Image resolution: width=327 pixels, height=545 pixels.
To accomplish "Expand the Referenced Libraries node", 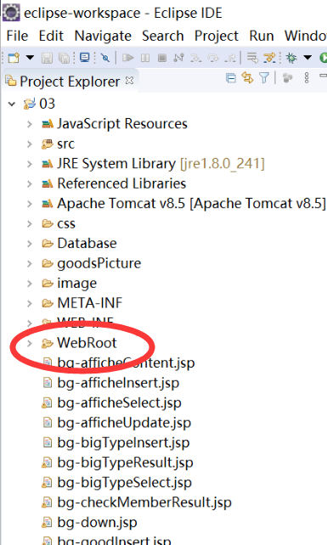I will pyautogui.click(x=30, y=183).
